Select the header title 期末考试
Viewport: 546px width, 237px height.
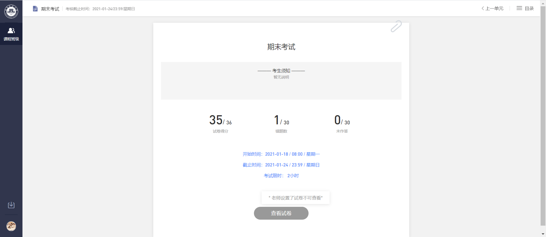coord(50,9)
